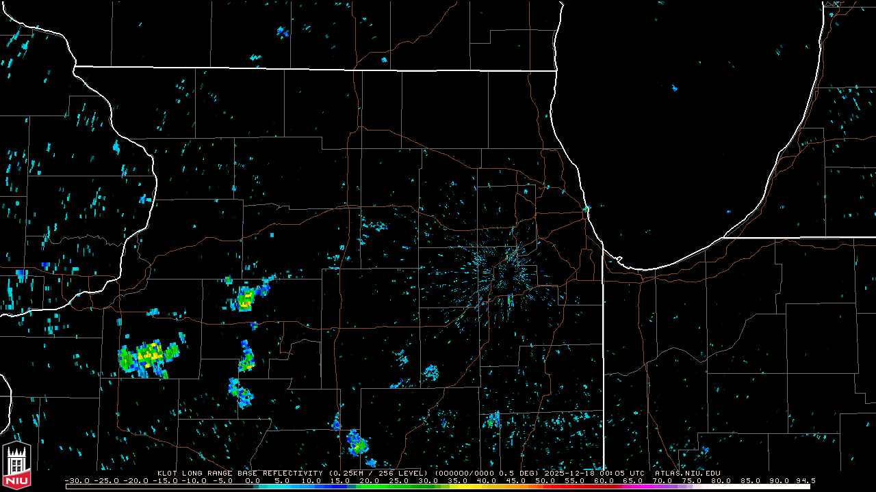
Task: Select the 2025-12-18 00:05 UTC timestamp
Action: click(x=595, y=473)
